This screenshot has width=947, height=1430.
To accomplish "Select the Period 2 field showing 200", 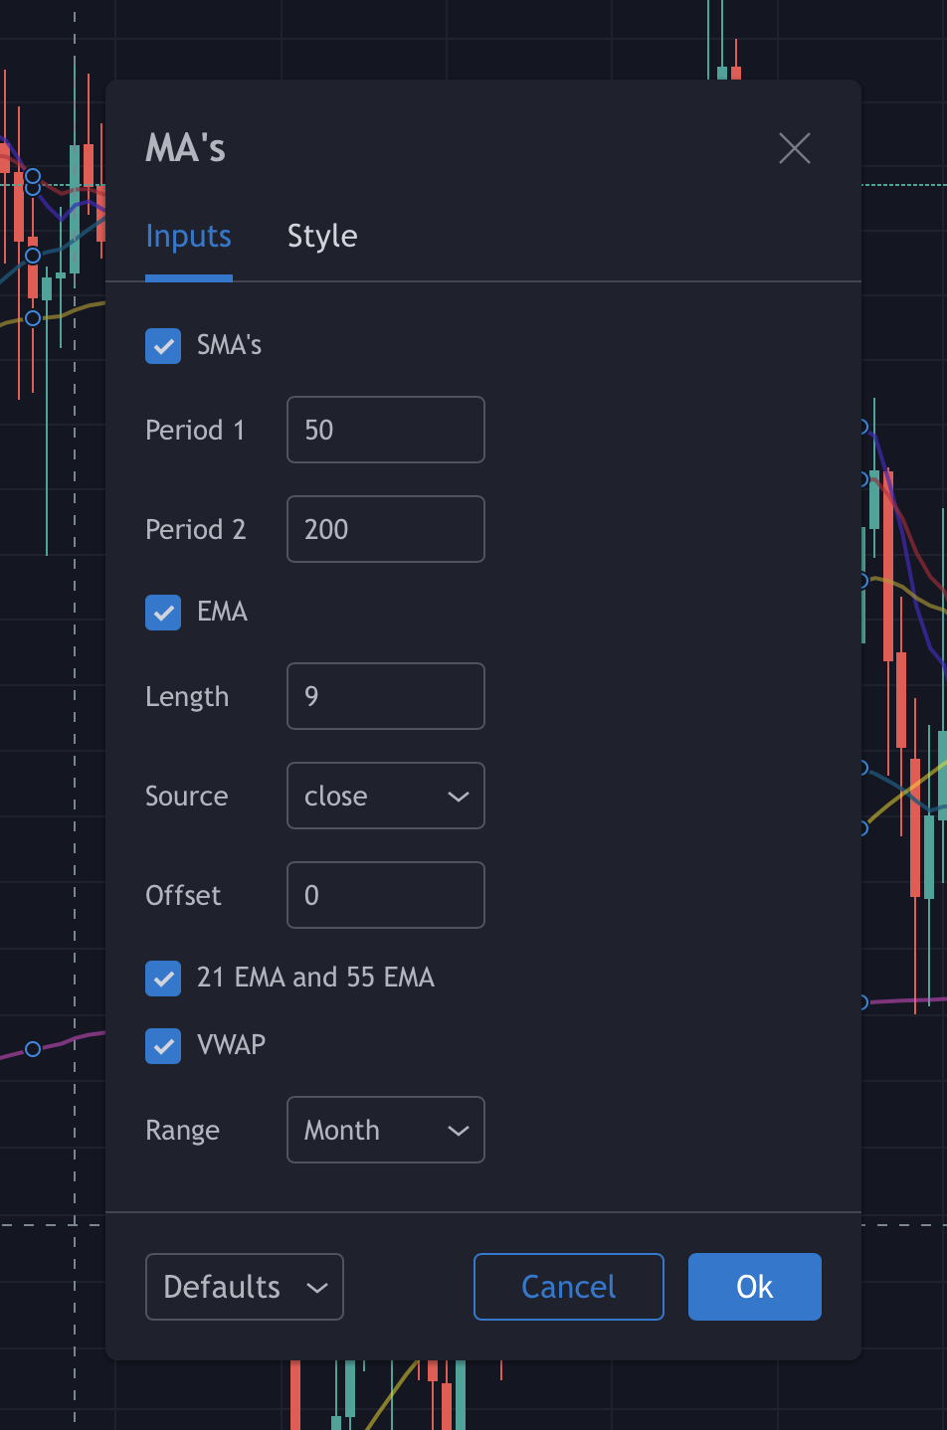I will tap(385, 529).
